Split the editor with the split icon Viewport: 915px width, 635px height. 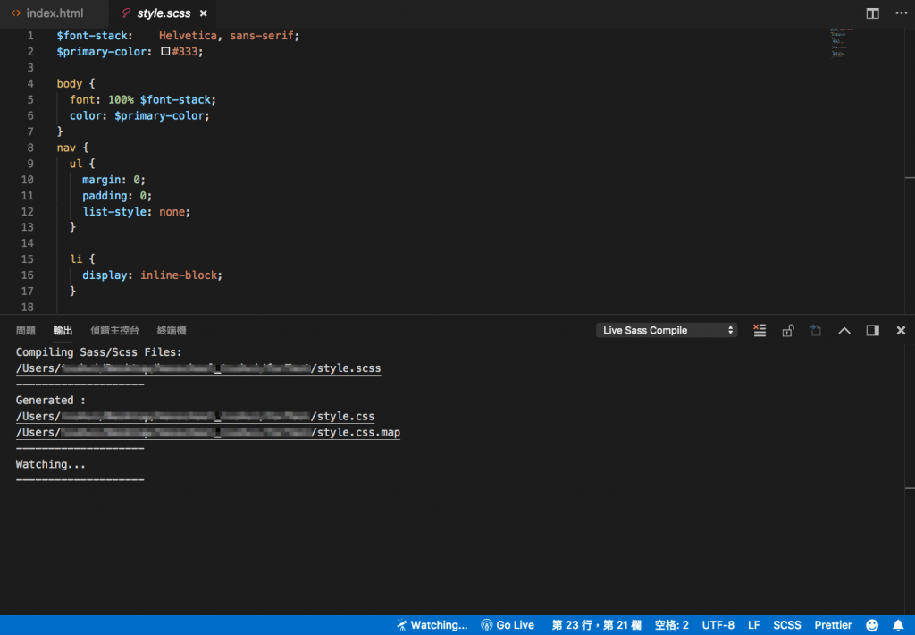[x=872, y=13]
